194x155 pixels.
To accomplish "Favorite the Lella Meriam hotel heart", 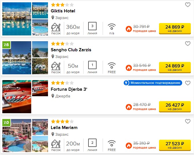I will tap(188, 121).
